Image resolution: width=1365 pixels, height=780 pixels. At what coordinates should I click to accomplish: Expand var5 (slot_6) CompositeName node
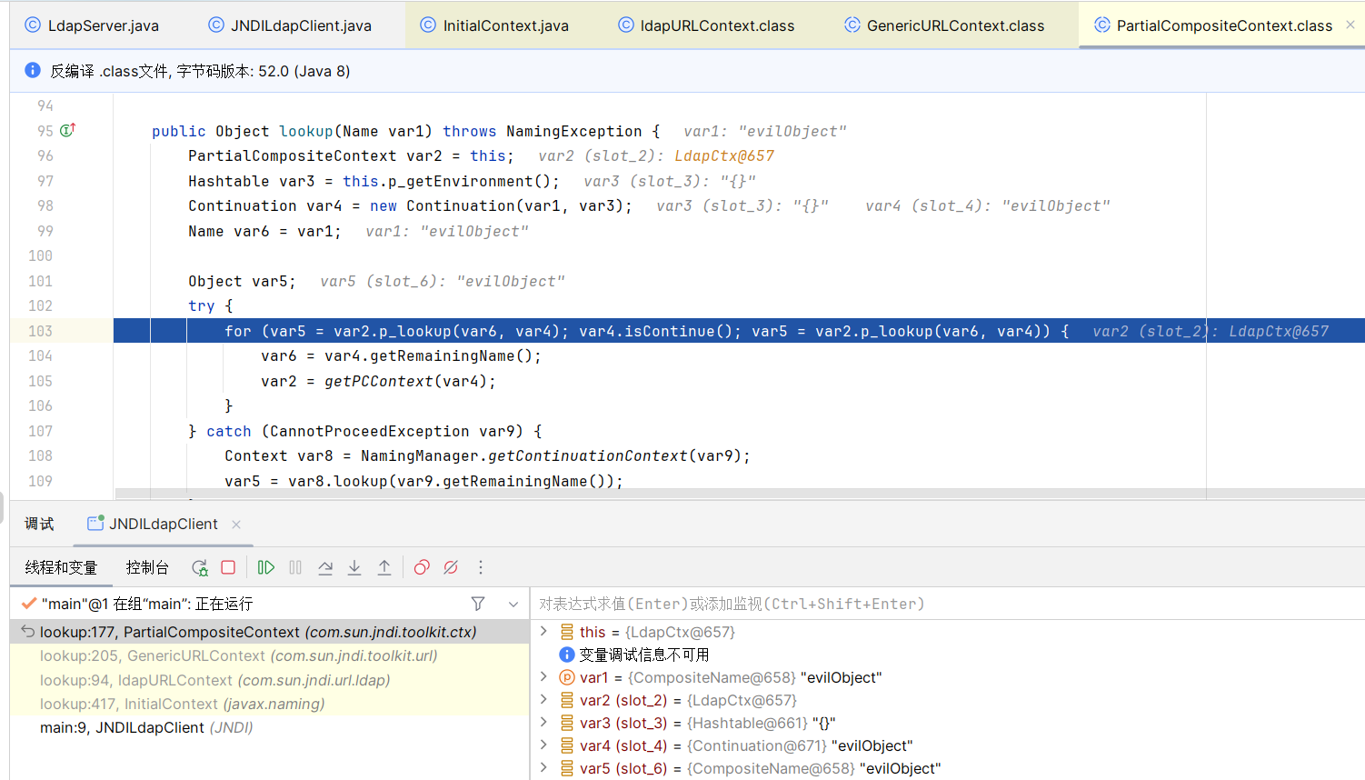pyautogui.click(x=543, y=767)
